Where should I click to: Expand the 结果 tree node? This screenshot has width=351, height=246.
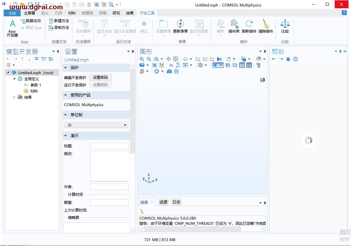tap(14, 97)
